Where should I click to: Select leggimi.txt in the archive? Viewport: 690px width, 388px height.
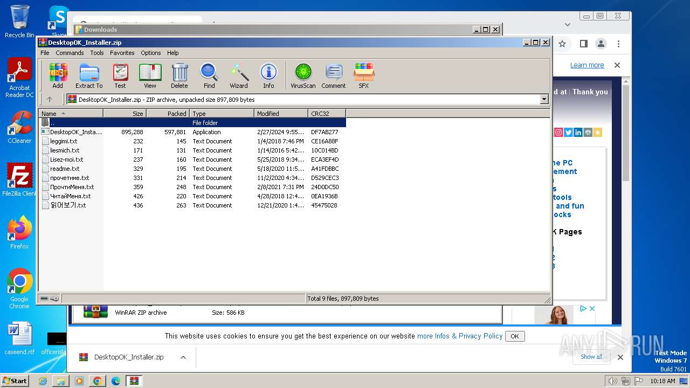(x=192, y=141)
